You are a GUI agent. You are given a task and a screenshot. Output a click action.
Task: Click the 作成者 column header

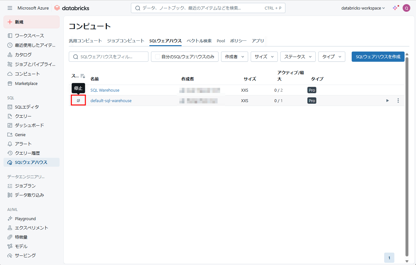coord(188,79)
